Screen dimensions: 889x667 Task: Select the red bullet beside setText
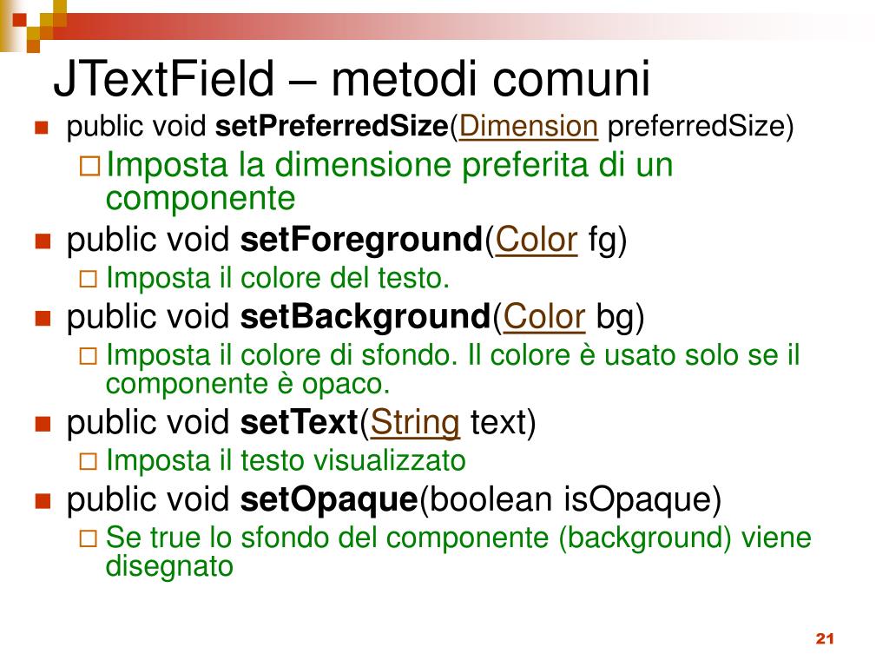[43, 424]
